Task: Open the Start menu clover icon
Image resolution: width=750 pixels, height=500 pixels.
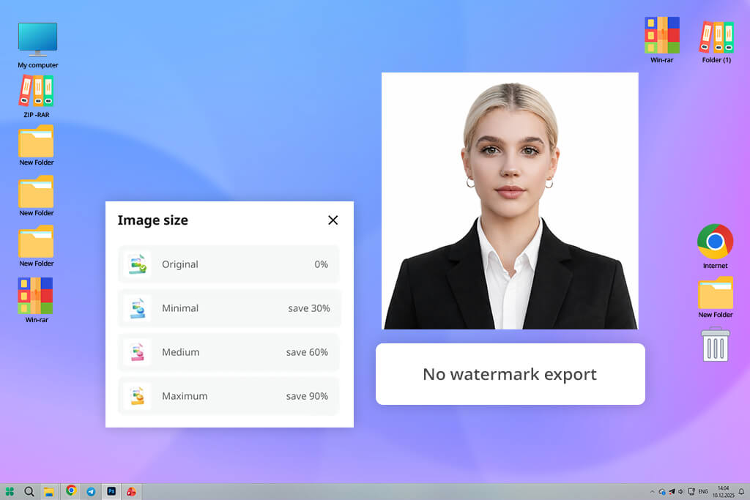Action: 10,491
